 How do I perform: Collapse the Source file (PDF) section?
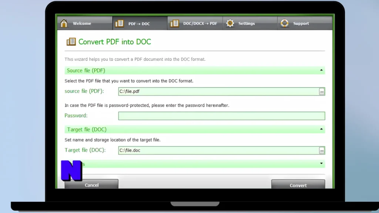point(321,70)
